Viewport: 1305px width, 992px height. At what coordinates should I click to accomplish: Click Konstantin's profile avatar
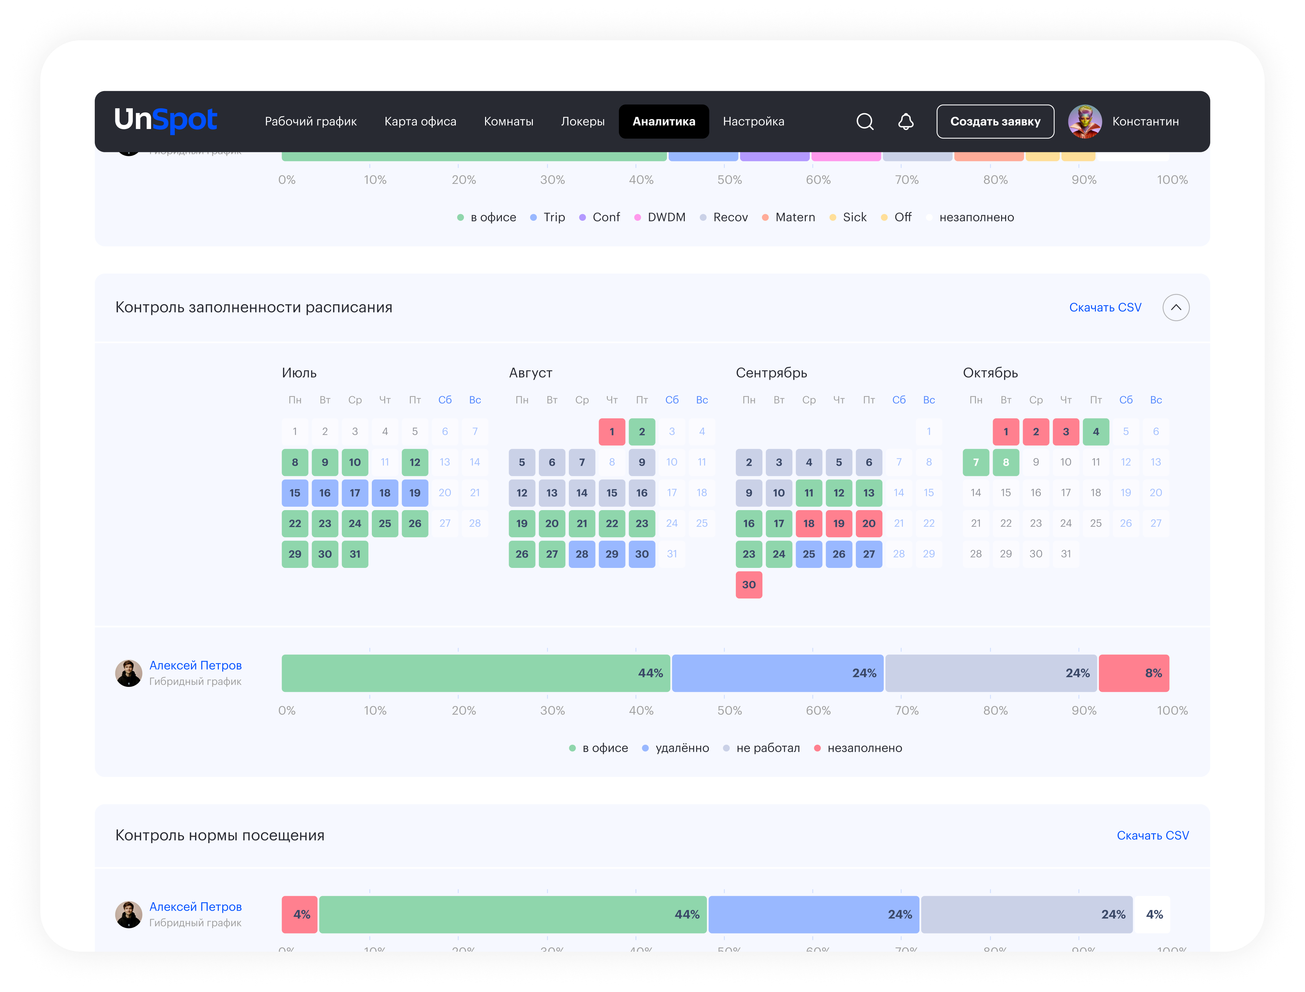pyautogui.click(x=1085, y=122)
